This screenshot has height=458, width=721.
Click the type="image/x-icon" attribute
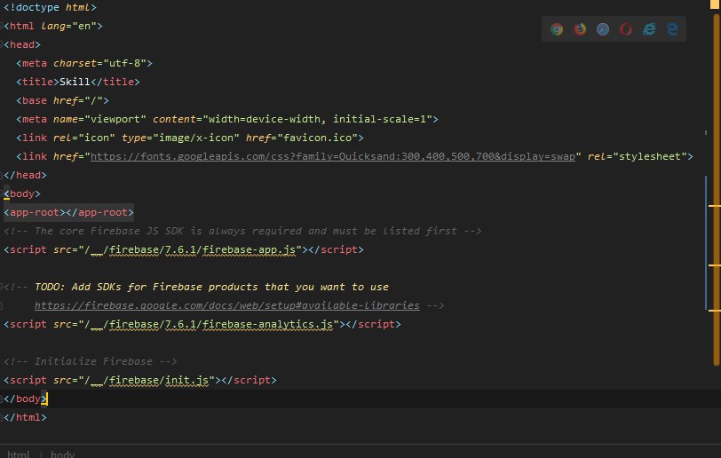(x=180, y=138)
